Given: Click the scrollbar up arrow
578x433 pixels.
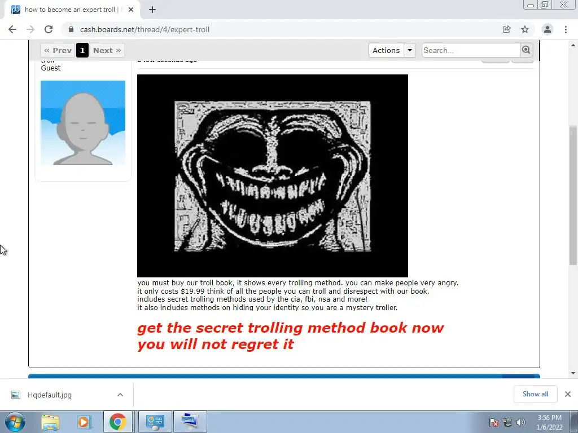Looking at the screenshot, I should [573, 46].
